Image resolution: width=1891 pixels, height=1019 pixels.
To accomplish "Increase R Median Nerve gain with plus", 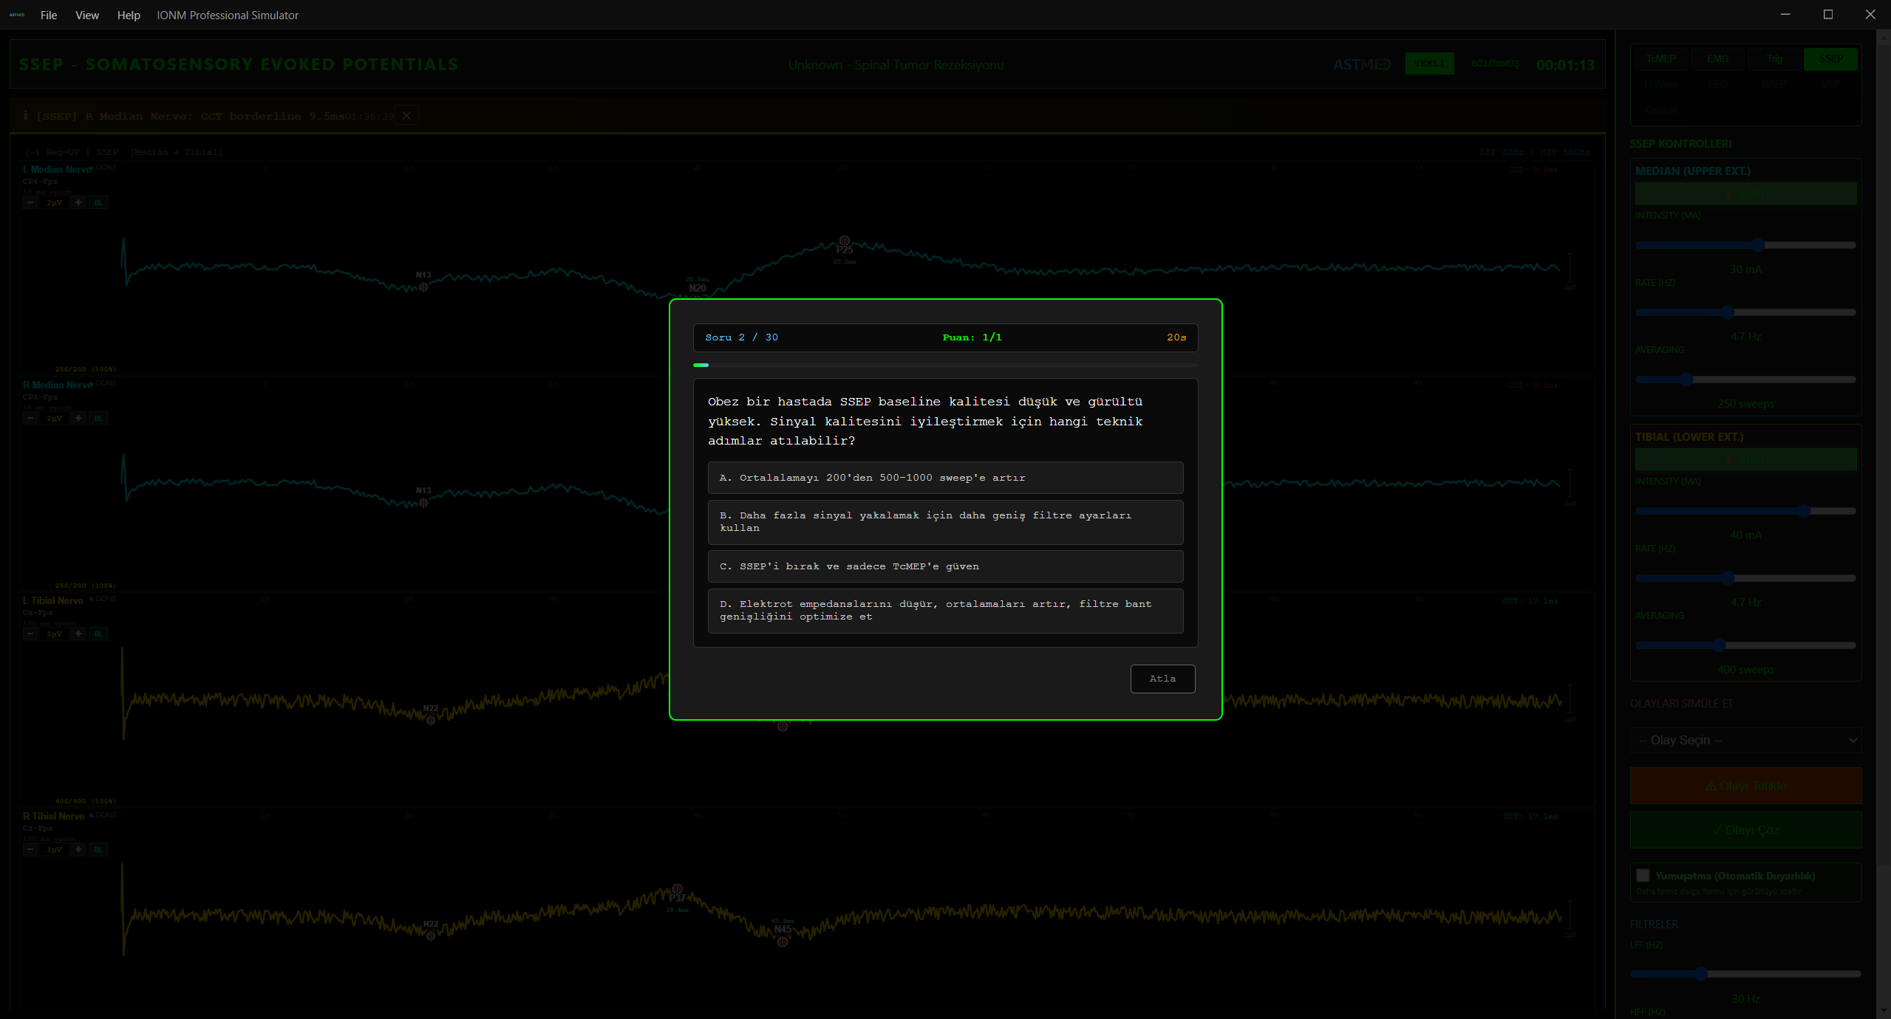I will click(x=78, y=418).
